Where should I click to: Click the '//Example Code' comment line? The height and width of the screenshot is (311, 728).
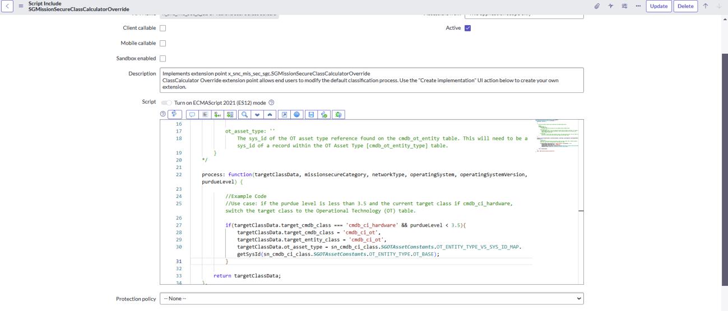[246, 196]
